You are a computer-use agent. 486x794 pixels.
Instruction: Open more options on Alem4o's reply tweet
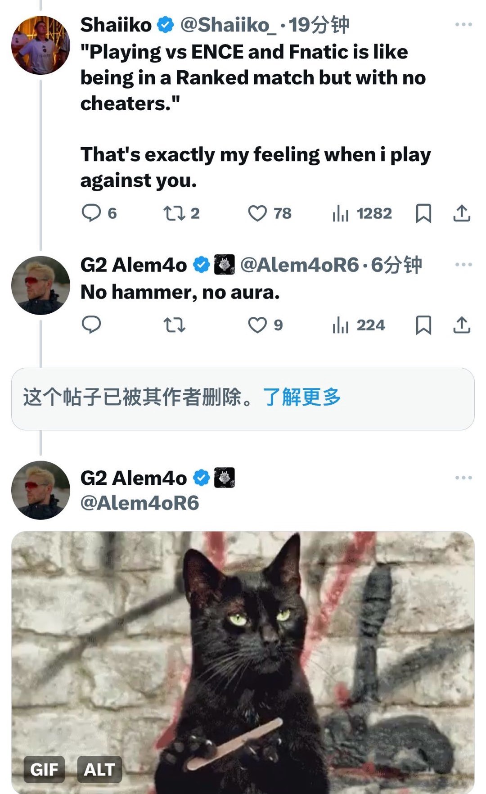click(463, 264)
